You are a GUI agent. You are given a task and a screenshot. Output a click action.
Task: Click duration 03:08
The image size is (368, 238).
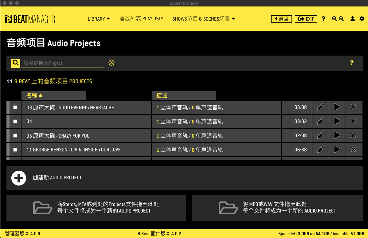click(300, 107)
